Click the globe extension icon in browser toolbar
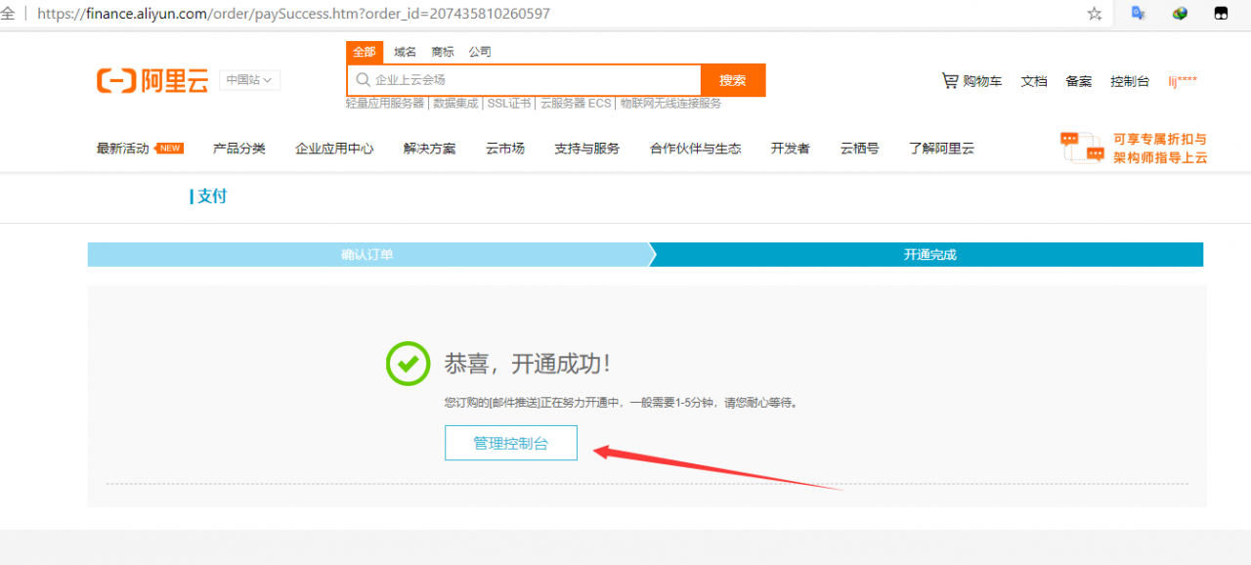Viewport: 1251px width, 565px height. click(x=1180, y=14)
